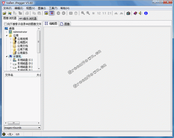Expand the 本地磁盘 (C:) node

tap(11, 60)
